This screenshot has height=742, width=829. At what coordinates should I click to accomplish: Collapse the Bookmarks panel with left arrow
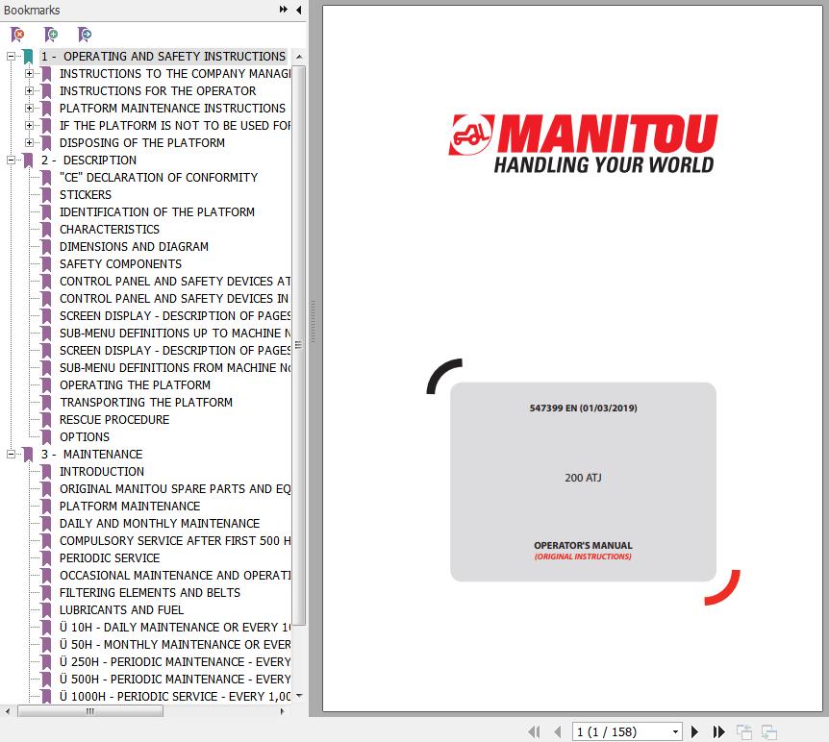(x=299, y=10)
